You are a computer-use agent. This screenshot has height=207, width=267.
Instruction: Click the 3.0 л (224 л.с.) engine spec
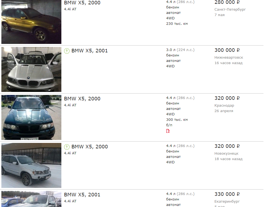pos(180,50)
